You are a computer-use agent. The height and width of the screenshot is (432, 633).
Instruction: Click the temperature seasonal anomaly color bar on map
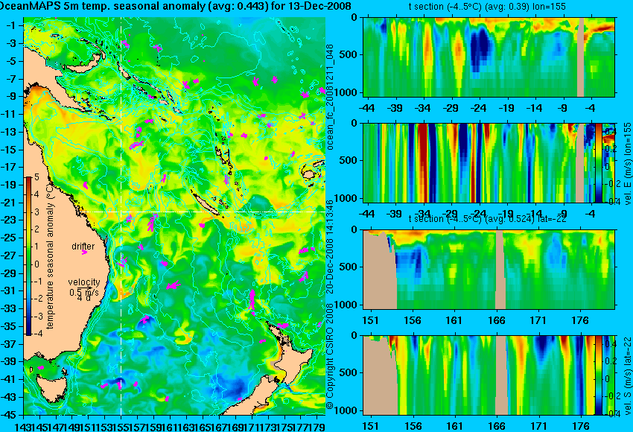(x=29, y=256)
